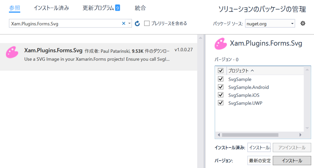Viewport: 314px width, 168px height.
Task: Clear the search box with the X icon
Action: coord(124,23)
